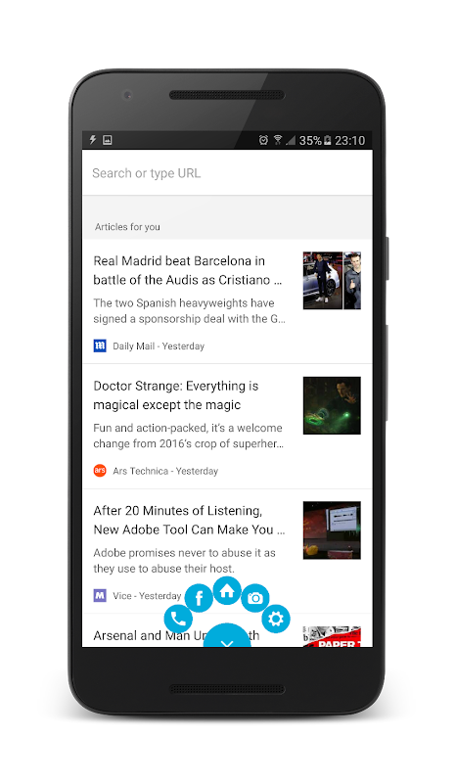Tap the newspaper thumbnail of Arsenal article
Viewport: 456px width, 783px height.
(x=332, y=637)
